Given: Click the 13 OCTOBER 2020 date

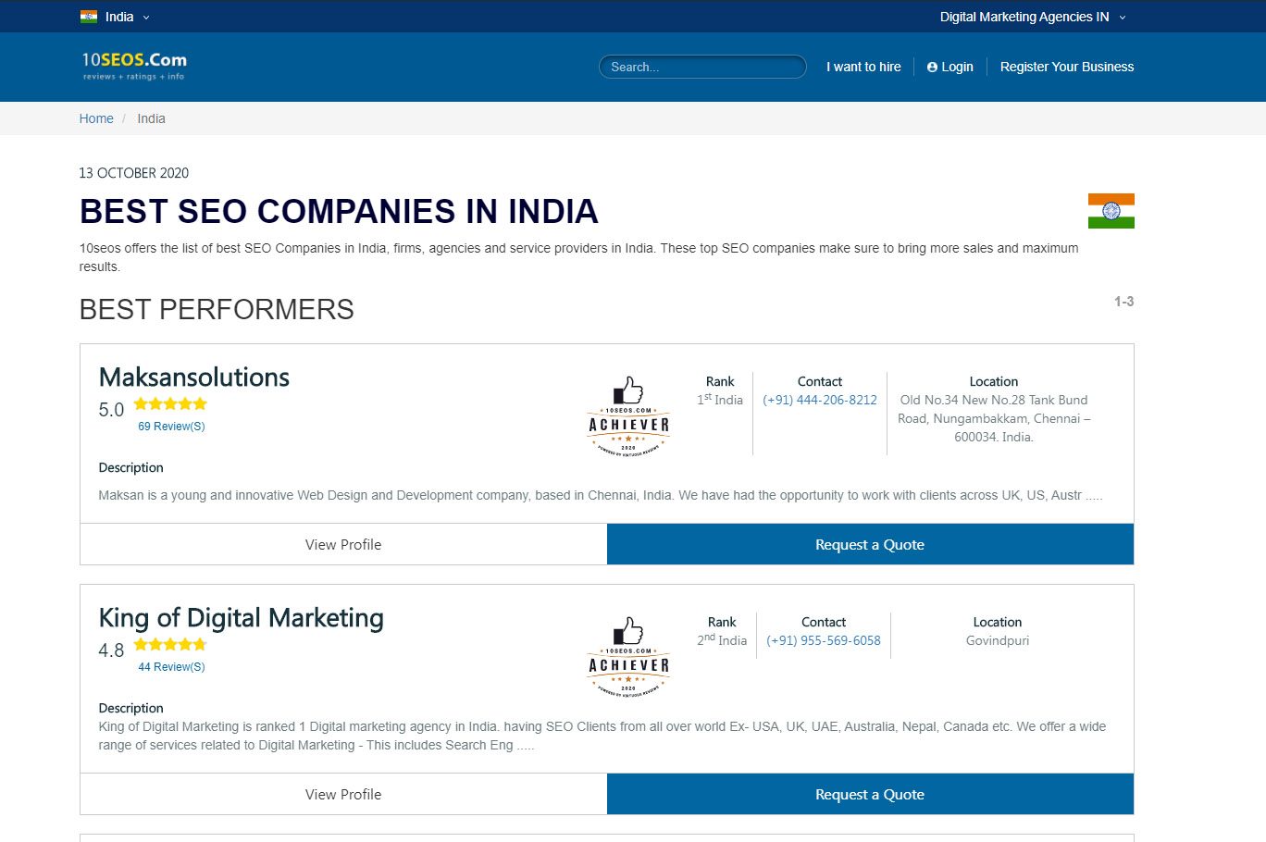Looking at the screenshot, I should point(134,173).
